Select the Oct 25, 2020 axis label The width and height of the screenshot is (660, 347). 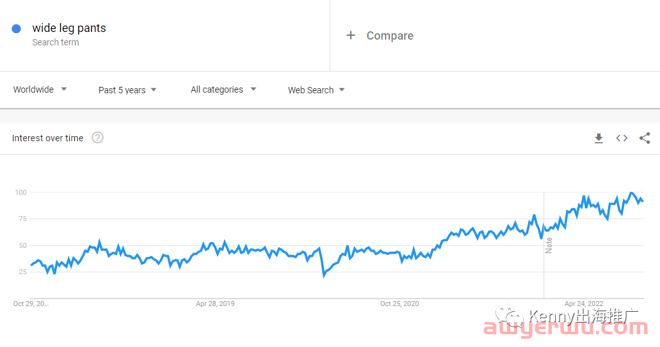399,304
